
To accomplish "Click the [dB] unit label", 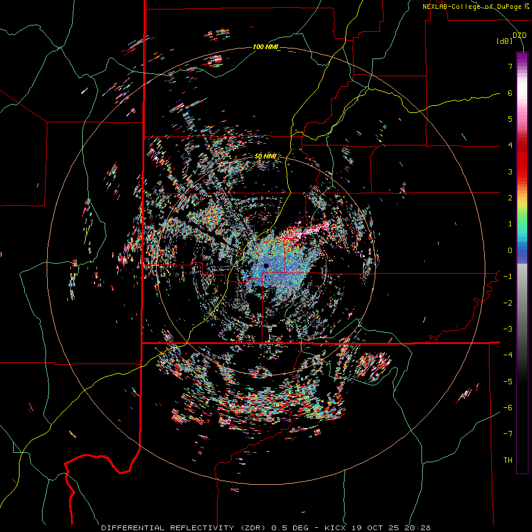I will 505,41.
